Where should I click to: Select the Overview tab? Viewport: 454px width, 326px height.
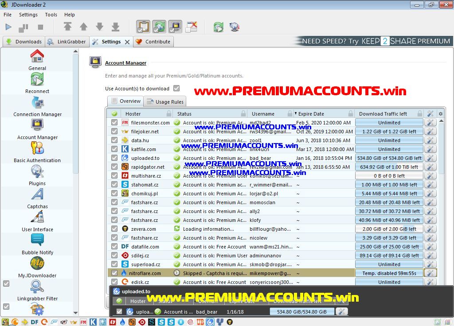(126, 101)
